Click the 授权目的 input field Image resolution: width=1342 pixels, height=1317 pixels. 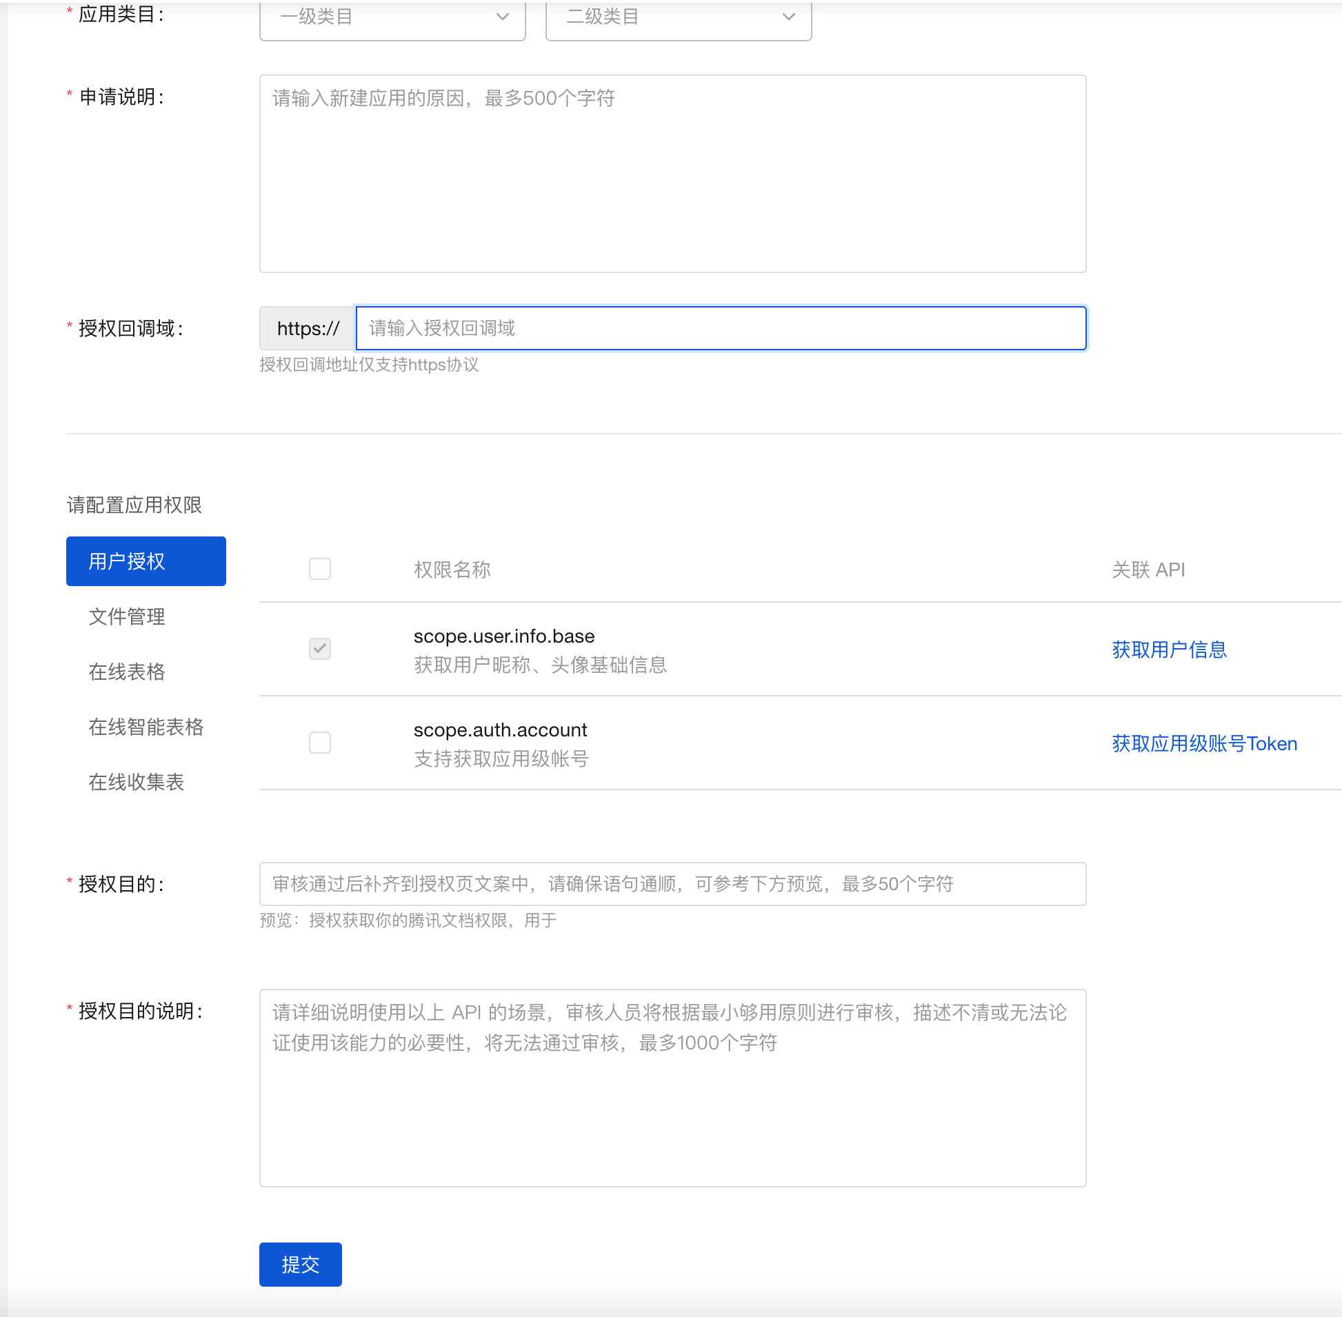pyautogui.click(x=672, y=884)
